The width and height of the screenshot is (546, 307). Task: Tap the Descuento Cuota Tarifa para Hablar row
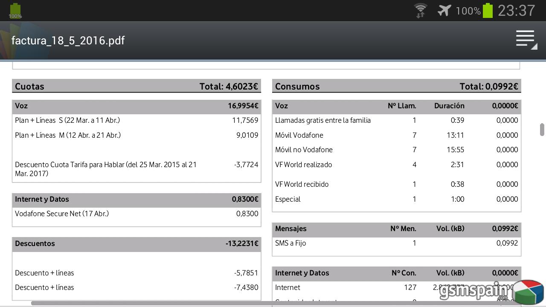click(136, 169)
